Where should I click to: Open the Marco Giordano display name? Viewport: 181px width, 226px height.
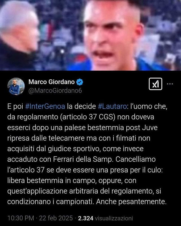[x=51, y=82]
